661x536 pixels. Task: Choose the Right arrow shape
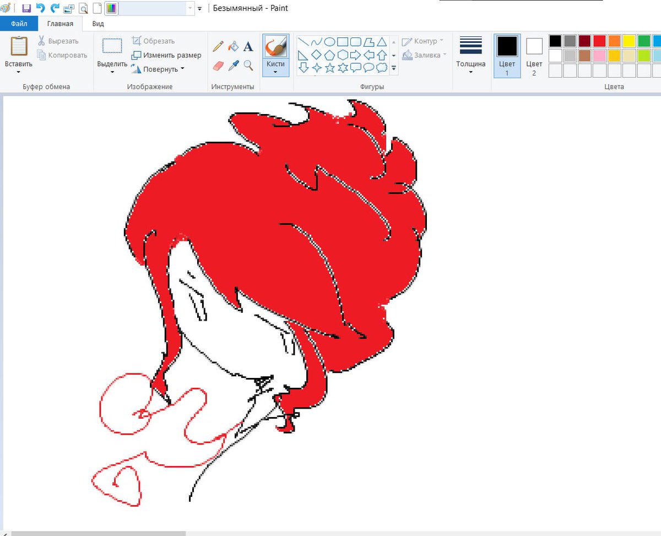pyautogui.click(x=356, y=55)
